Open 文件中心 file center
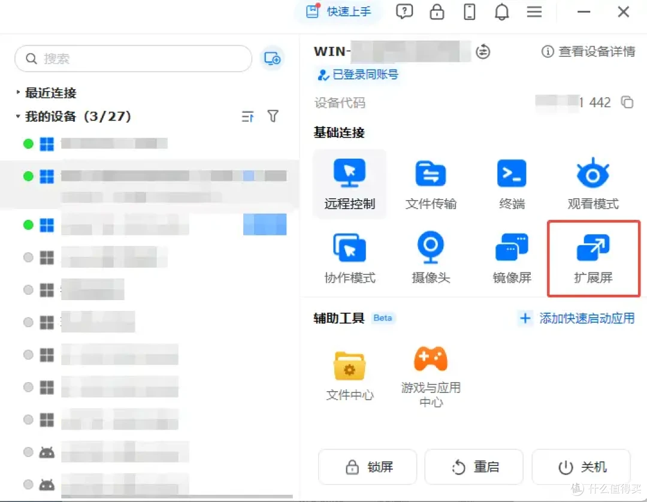Viewport: 647px width, 502px height. tap(349, 376)
